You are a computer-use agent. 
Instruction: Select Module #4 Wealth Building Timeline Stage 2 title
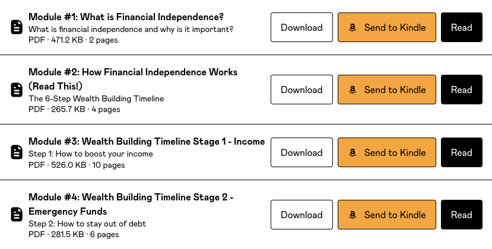pyautogui.click(x=131, y=197)
